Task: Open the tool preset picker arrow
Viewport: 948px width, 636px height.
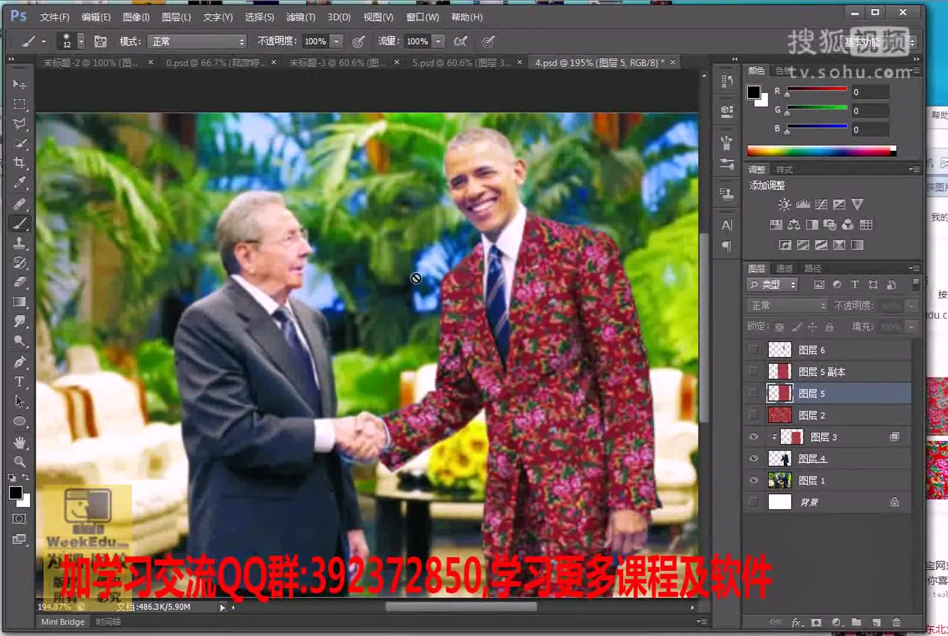Action: [x=44, y=41]
